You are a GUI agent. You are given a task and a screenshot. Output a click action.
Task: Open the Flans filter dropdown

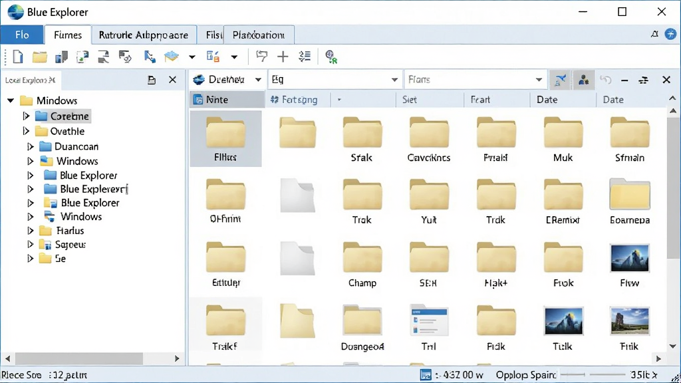(539, 80)
